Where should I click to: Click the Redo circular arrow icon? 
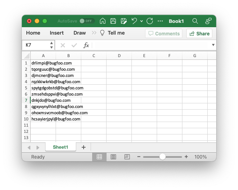pyautogui.click(x=150, y=21)
